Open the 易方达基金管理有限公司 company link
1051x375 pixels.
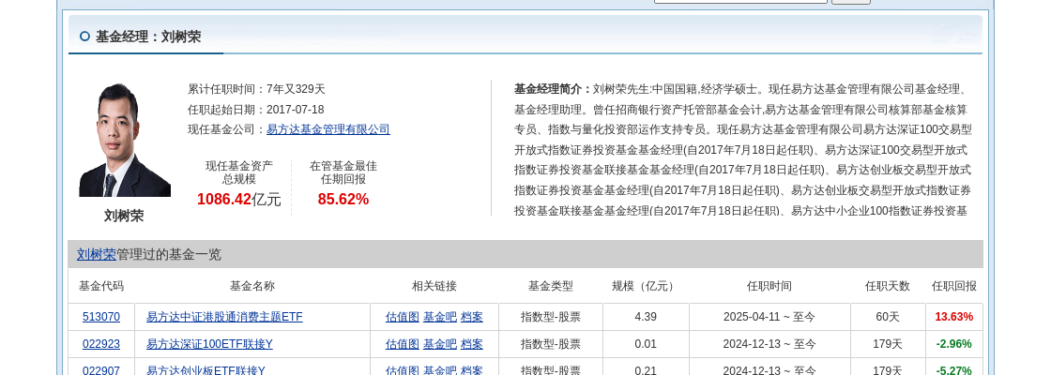pyautogui.click(x=327, y=129)
